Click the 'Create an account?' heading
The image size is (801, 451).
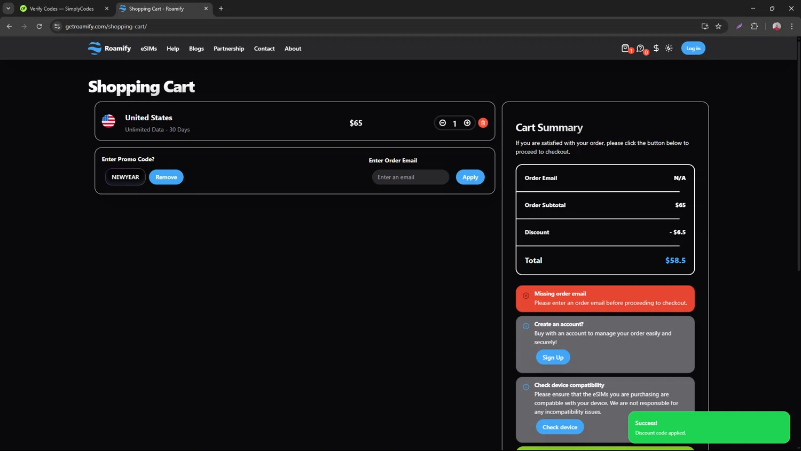pyautogui.click(x=559, y=324)
